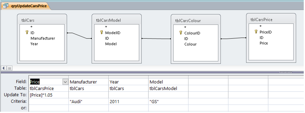Click the Table: row label
The image size is (305, 113).
[x=20, y=88]
